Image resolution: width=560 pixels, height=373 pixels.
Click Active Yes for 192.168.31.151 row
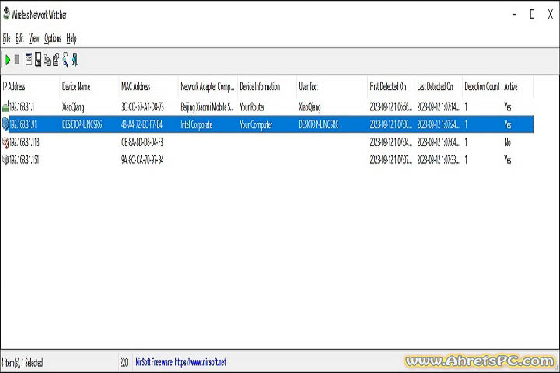(x=508, y=159)
